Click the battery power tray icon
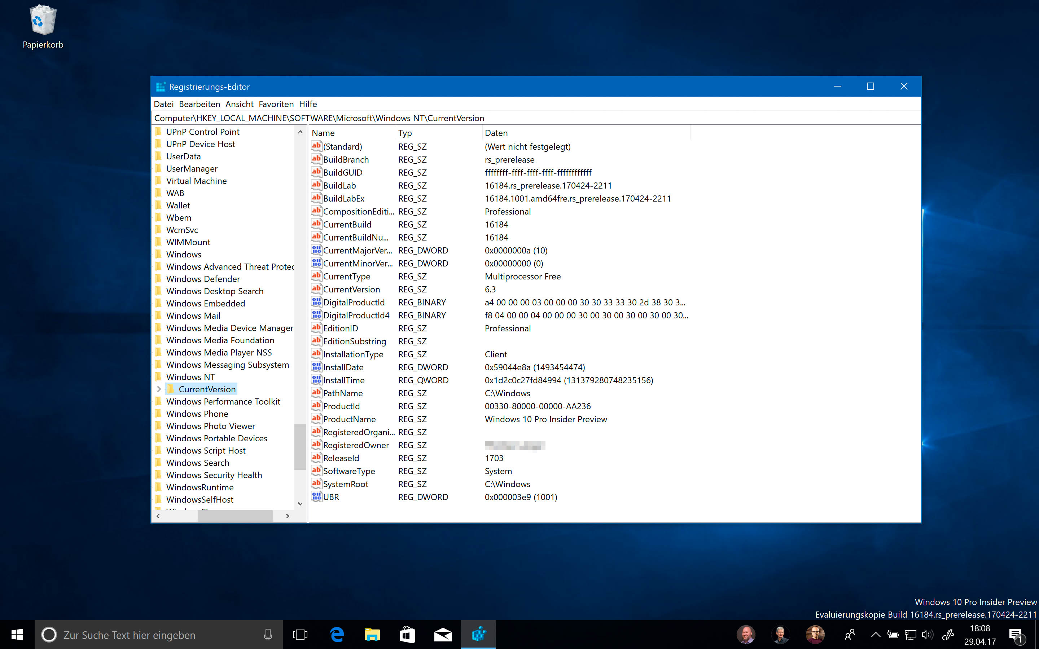 [x=893, y=635]
